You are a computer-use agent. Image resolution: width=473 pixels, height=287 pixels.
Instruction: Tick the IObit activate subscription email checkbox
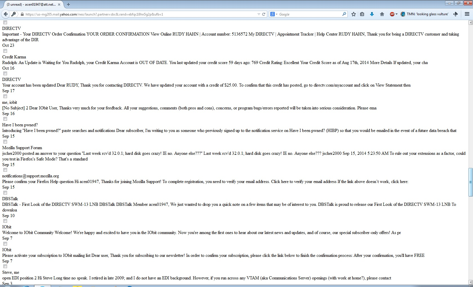point(5,244)
